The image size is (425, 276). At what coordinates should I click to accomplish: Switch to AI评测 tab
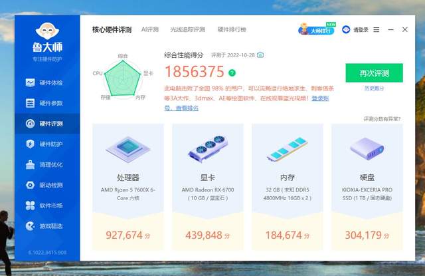tap(150, 29)
